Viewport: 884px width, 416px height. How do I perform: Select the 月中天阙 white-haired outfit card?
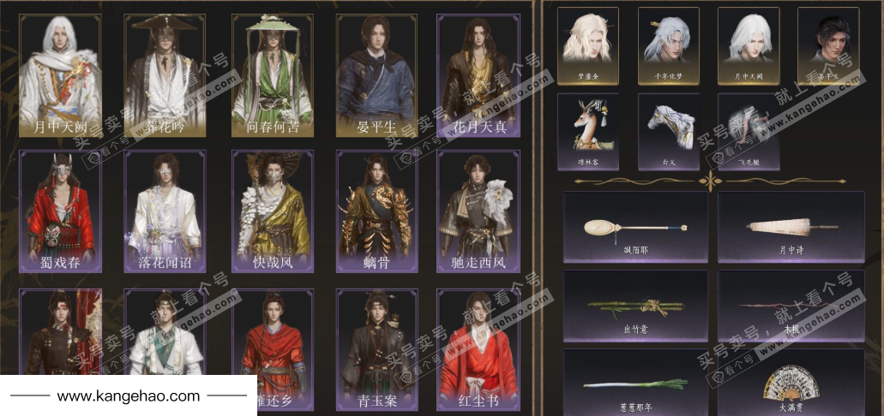click(x=61, y=76)
